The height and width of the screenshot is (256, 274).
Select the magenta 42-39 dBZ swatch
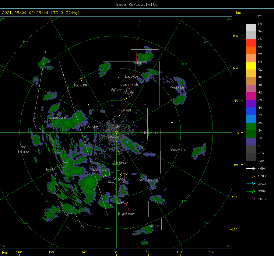tap(251, 96)
